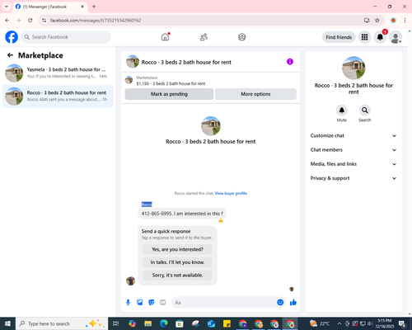Go back with Chrome's back arrow
412x330 pixels.
pos(7,21)
